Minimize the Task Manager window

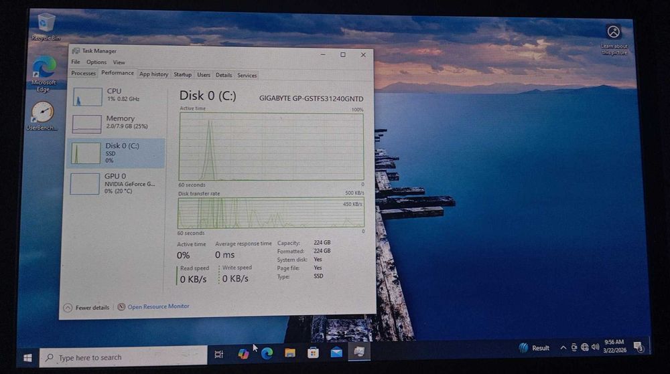(x=323, y=54)
